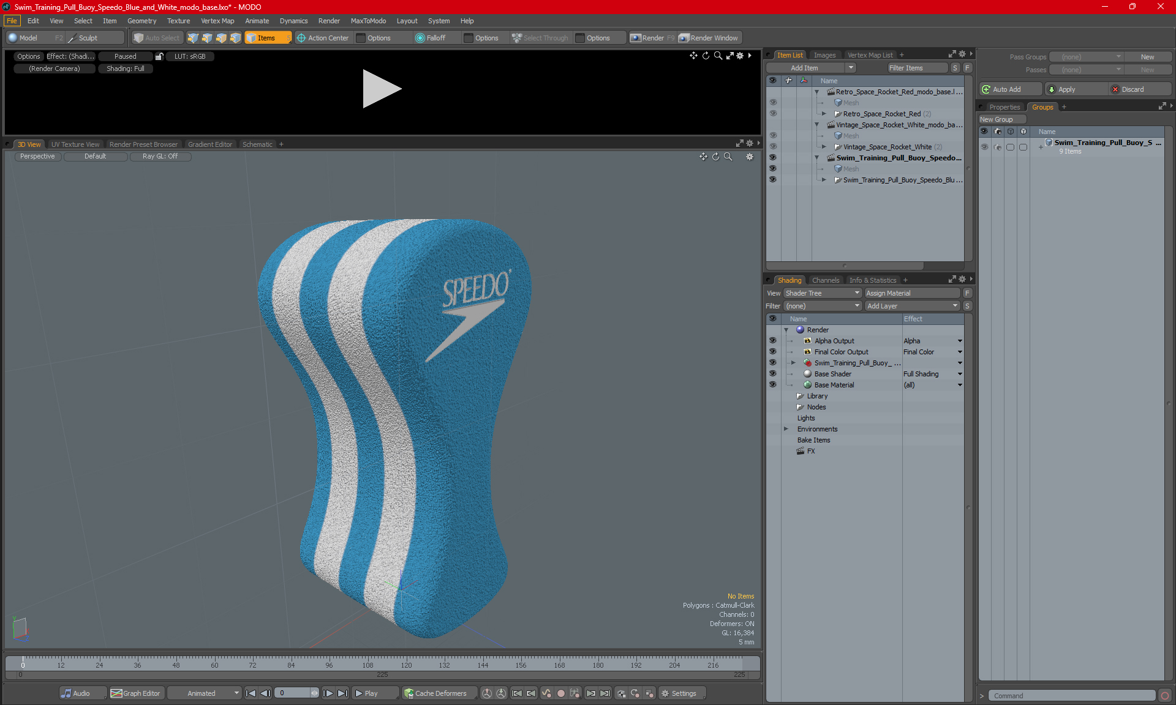This screenshot has height=705, width=1176.
Task: Click preview zoom magnifier icon
Action: point(718,56)
